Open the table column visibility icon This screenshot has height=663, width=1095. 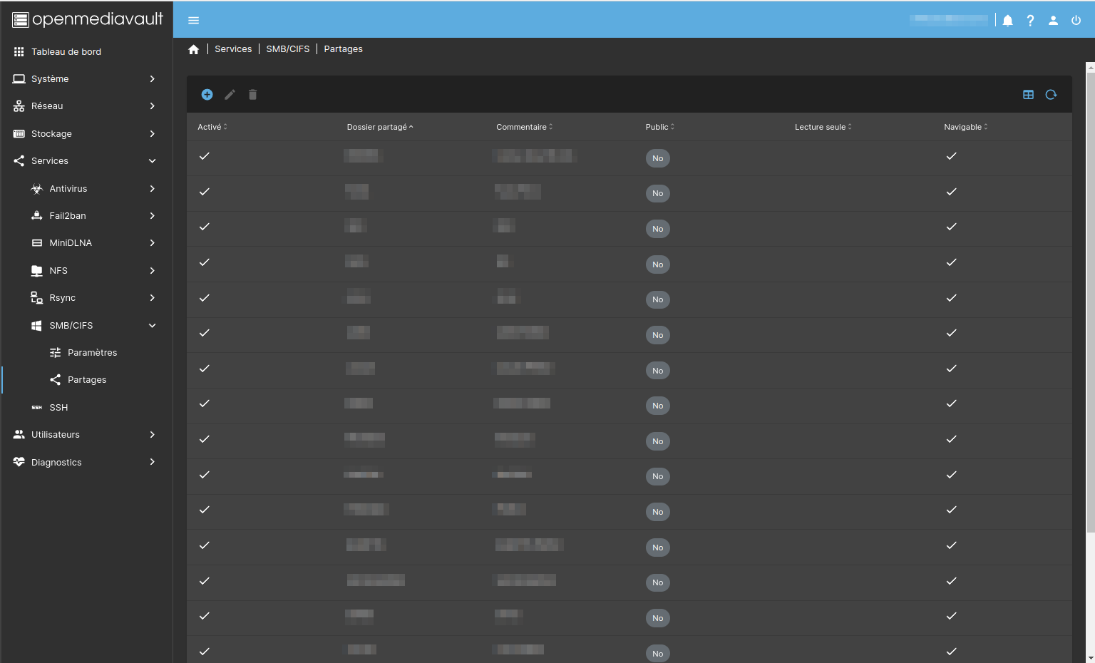point(1028,95)
